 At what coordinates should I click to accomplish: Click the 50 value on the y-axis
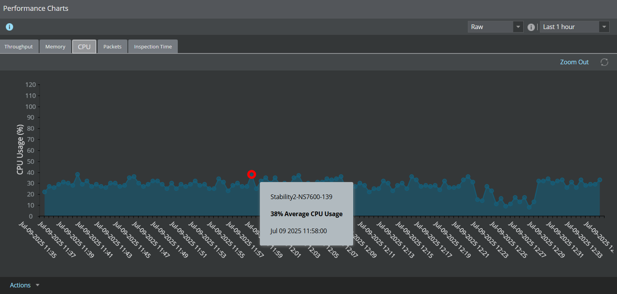[31, 162]
